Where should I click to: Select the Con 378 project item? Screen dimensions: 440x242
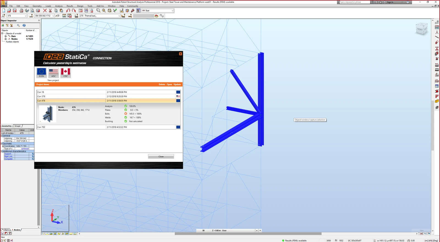(109, 96)
